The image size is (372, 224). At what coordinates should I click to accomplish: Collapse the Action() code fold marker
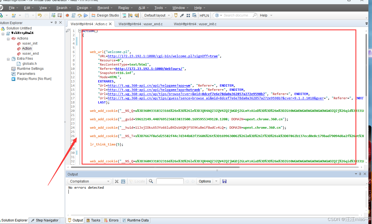point(80,31)
